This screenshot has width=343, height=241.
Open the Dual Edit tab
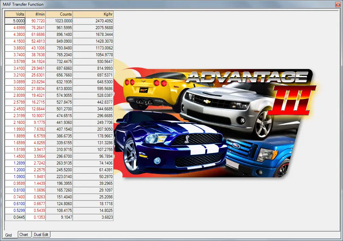tap(41, 235)
